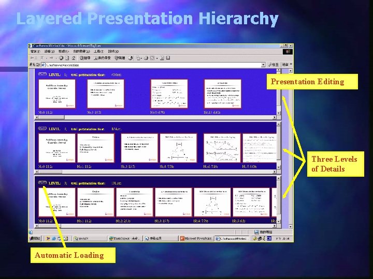Open the Forward button history dropdown arrow
This screenshot has width=373, height=279.
coord(56,58)
